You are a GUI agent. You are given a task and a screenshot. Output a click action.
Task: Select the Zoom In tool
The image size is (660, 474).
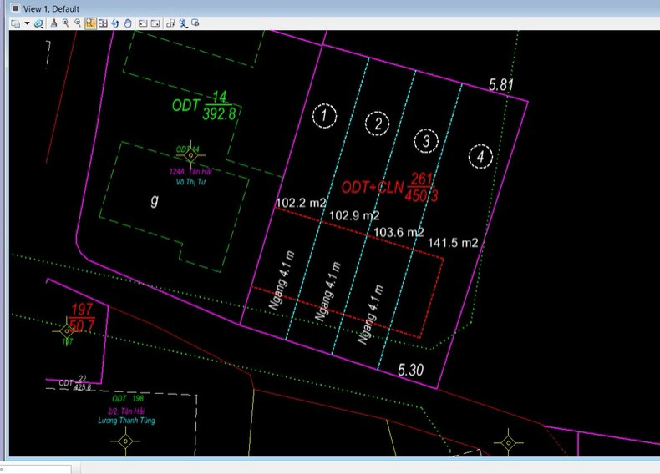(x=65, y=23)
